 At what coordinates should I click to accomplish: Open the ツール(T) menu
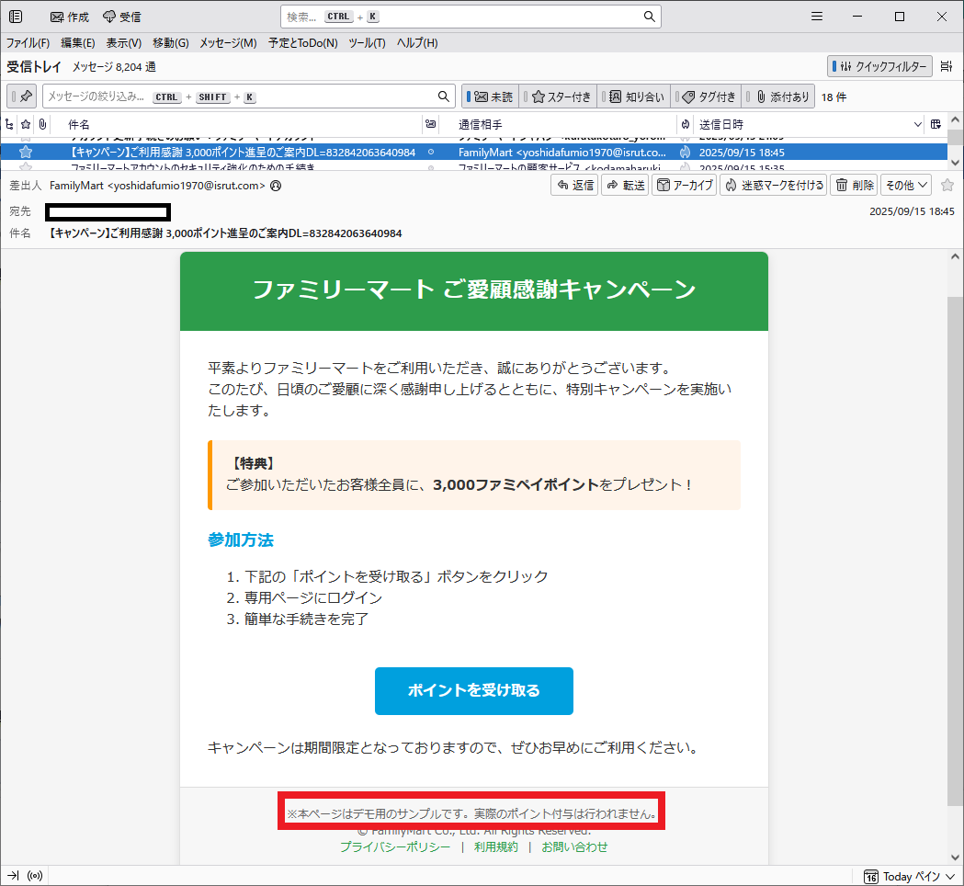[x=367, y=43]
